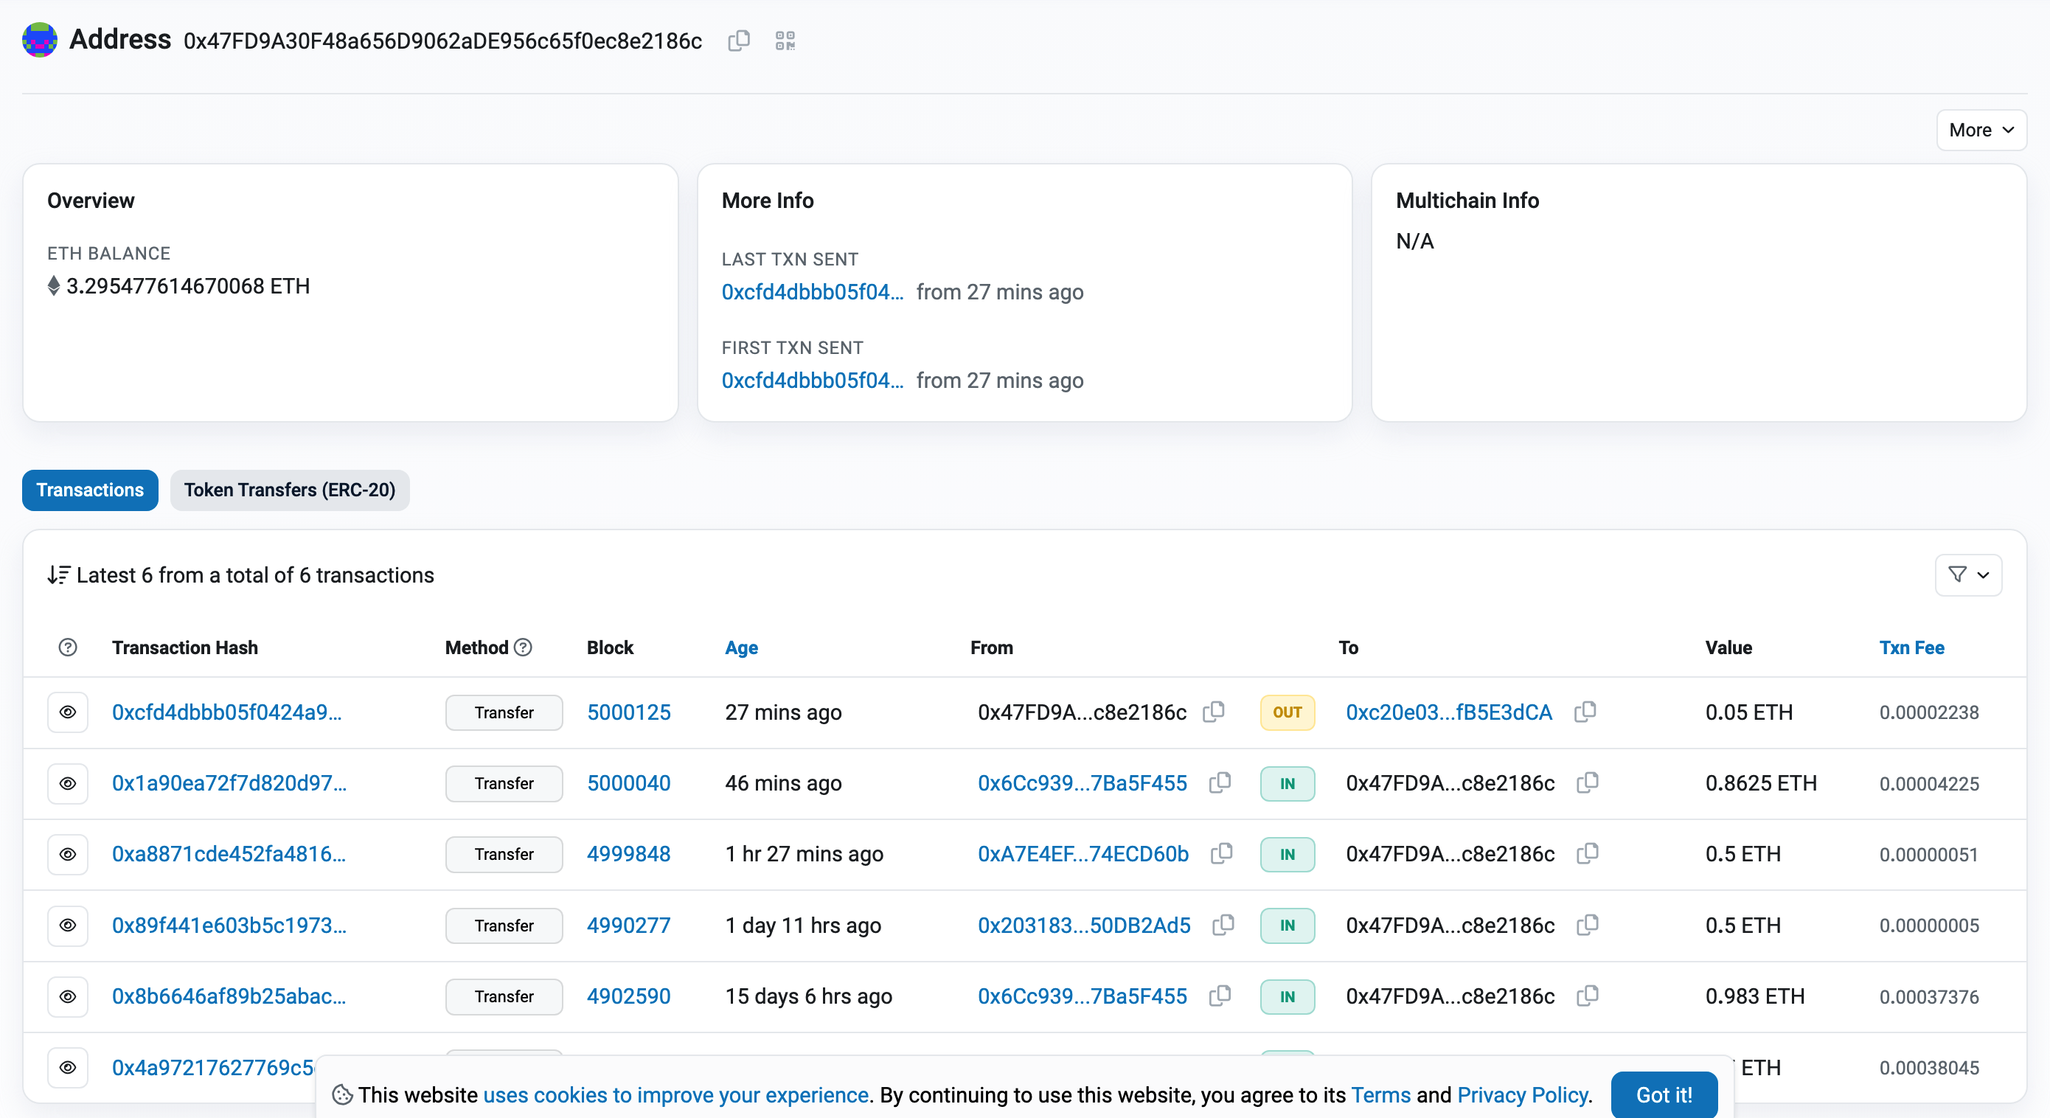Open block 5000040 link
Image resolution: width=2050 pixels, height=1118 pixels.
tap(628, 783)
